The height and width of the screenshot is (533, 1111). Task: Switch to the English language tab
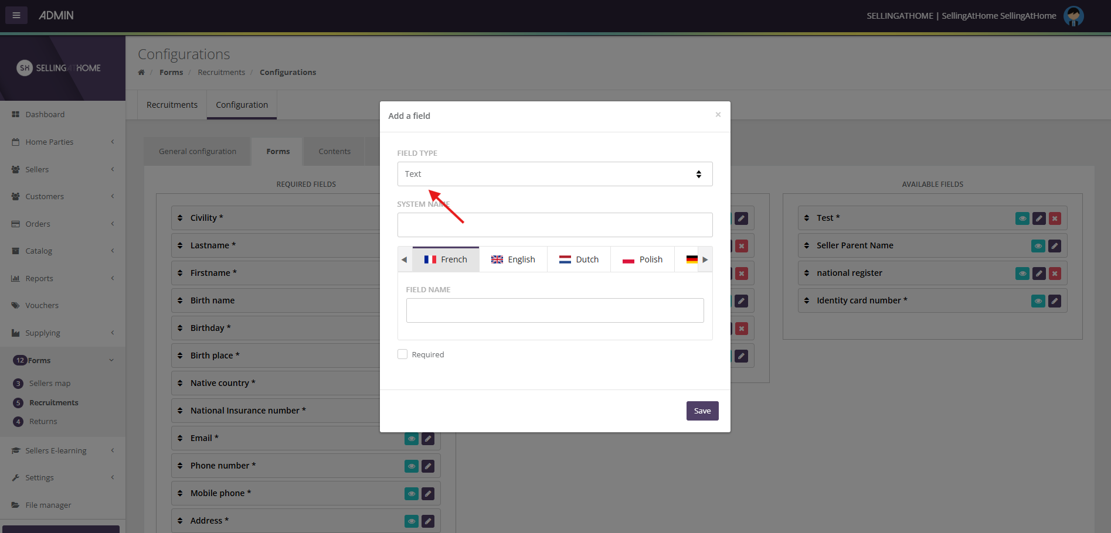tap(513, 259)
